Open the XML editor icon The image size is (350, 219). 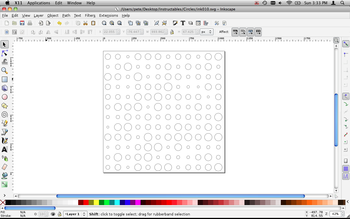198,23
